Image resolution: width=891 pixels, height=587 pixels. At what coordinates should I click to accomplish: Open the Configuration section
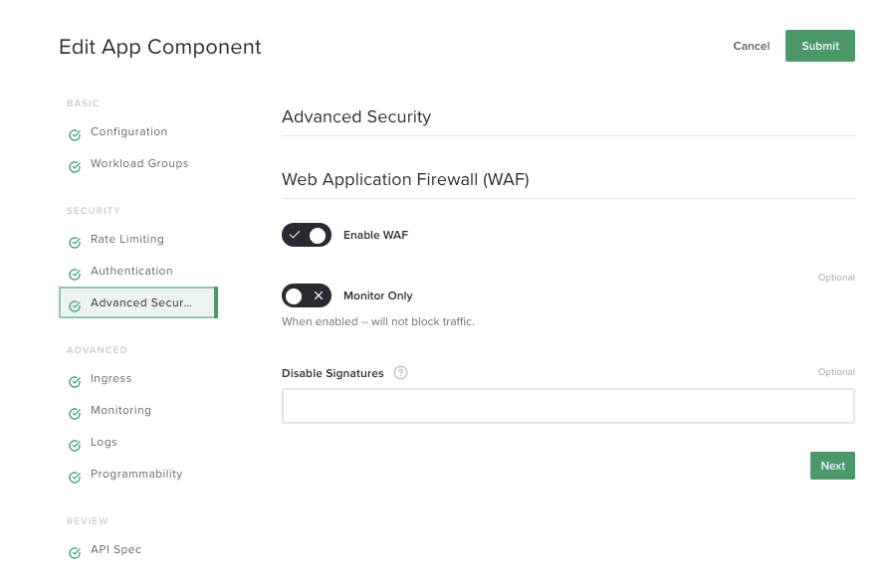(x=128, y=132)
